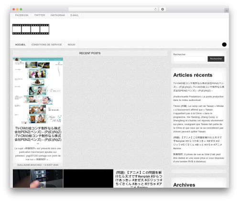Viewport: 239px width, 202px height.
Task: Click the yellow minimize window button
Action: (x=17, y=9)
